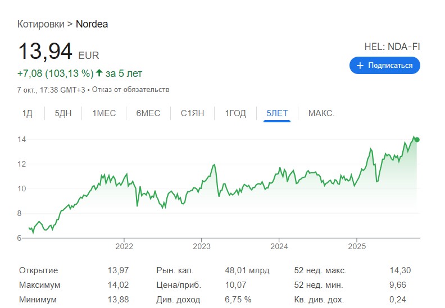Viewport: 445px width, 308px height.
Task: Switch to the 1ГОД tab
Action: 235,113
